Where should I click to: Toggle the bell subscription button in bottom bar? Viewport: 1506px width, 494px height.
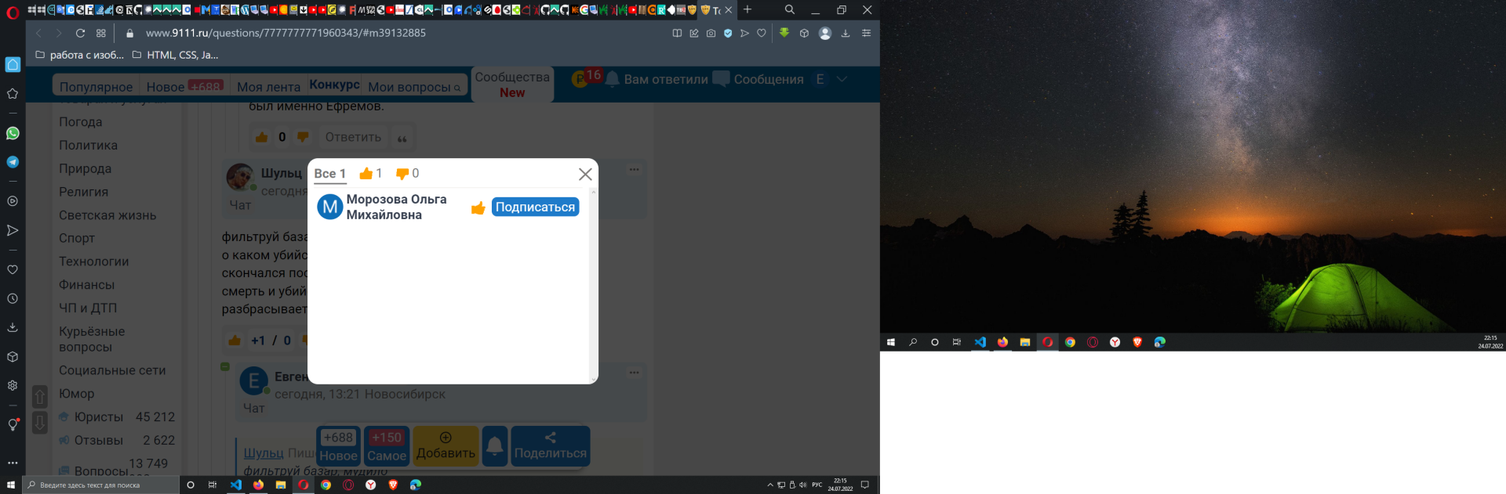click(x=495, y=445)
